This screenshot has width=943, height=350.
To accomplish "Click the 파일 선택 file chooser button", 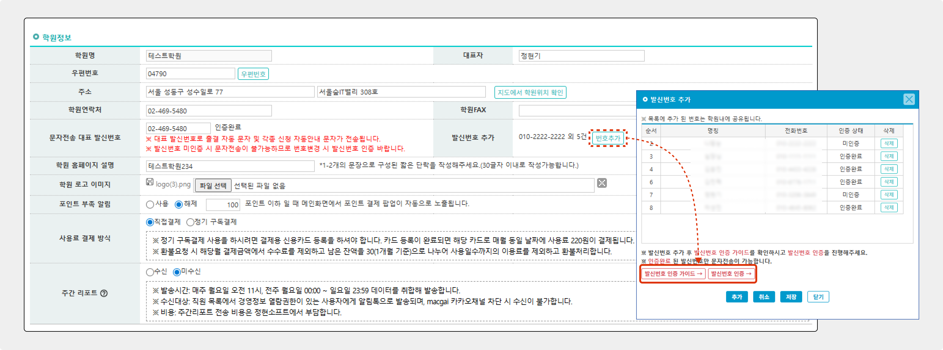I will click(x=213, y=186).
